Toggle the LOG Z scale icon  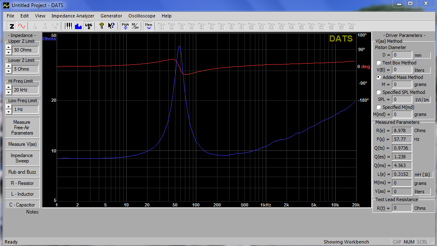click(88, 26)
